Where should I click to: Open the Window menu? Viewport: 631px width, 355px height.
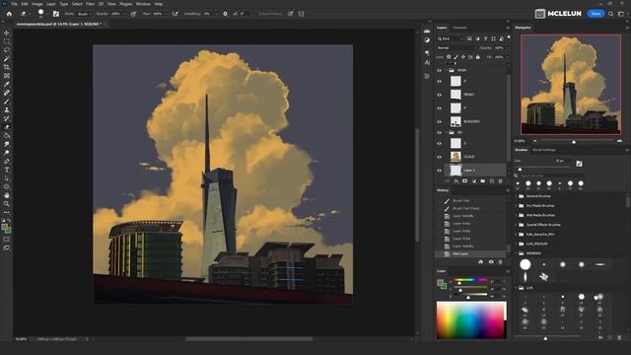pos(143,4)
